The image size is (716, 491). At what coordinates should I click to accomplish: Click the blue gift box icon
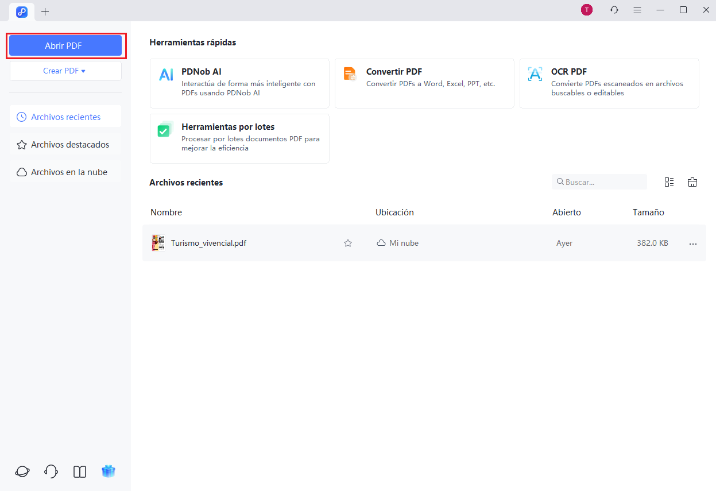[109, 471]
